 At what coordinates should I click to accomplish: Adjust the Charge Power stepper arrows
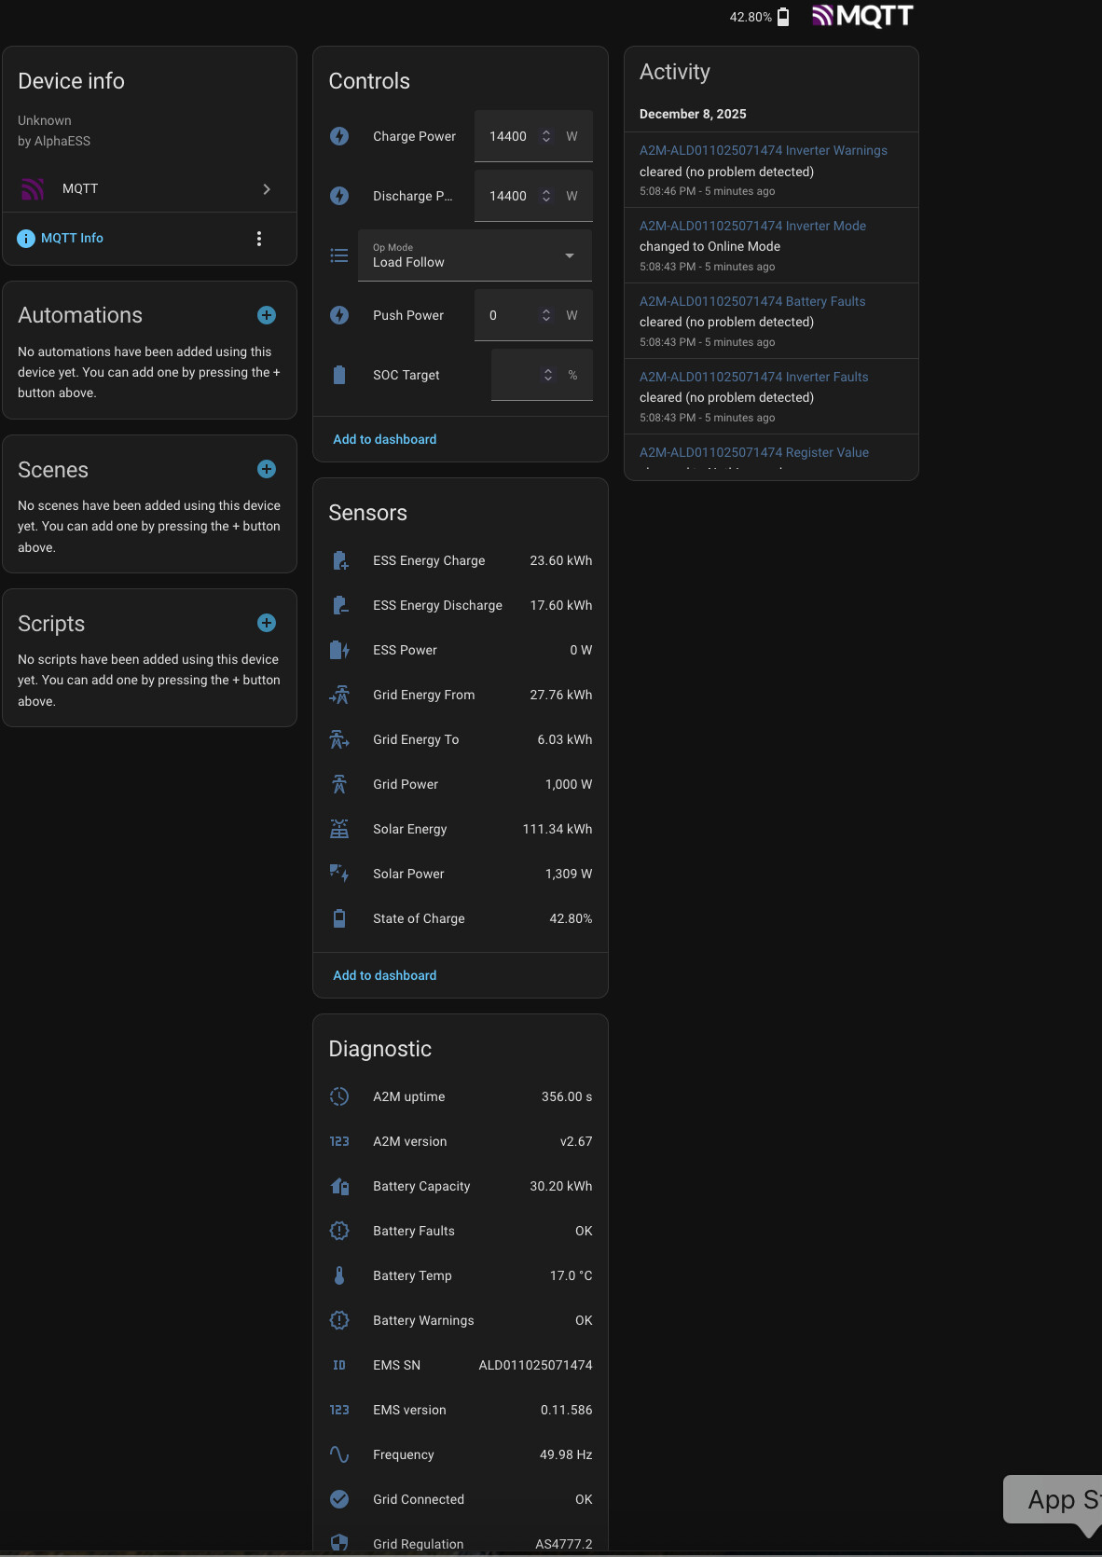[x=546, y=136]
